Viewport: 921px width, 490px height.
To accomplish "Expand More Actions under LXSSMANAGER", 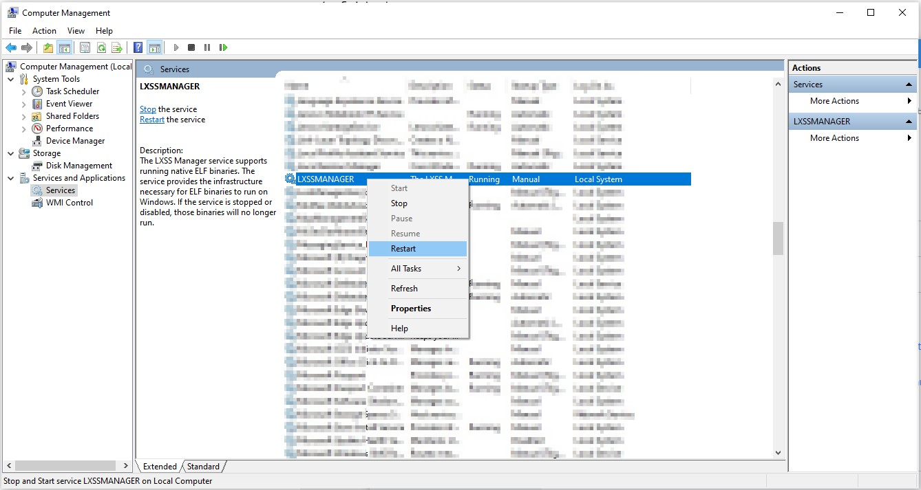I will point(852,138).
